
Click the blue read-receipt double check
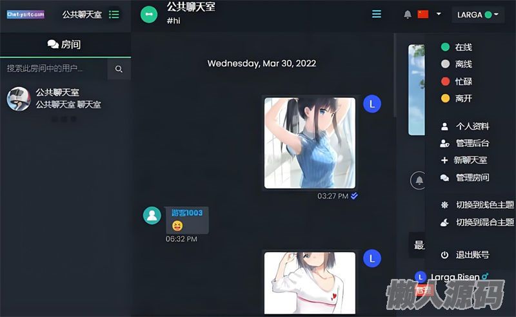354,196
